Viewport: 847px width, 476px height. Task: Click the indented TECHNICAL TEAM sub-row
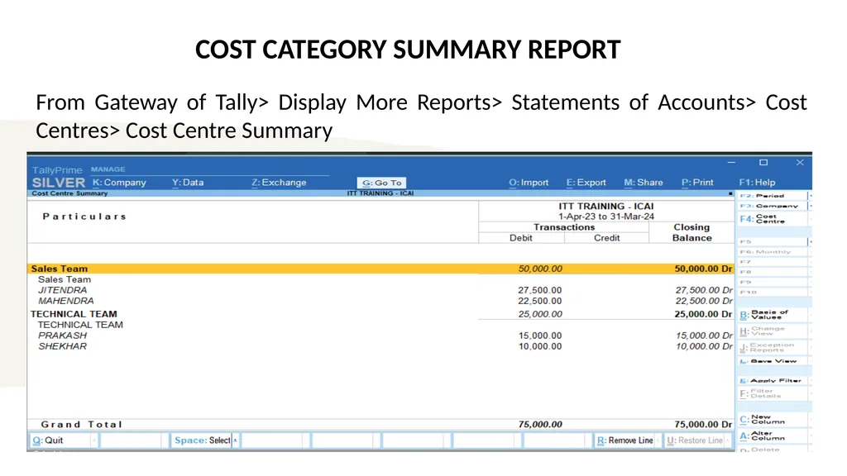click(x=80, y=324)
